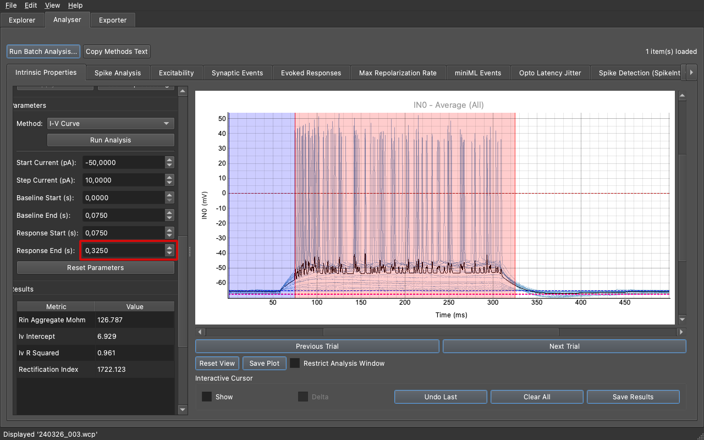The image size is (704, 440).
Task: Open the Edit menu
Action: click(31, 5)
